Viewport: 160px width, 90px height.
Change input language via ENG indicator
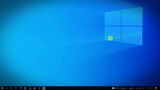coord(143,88)
